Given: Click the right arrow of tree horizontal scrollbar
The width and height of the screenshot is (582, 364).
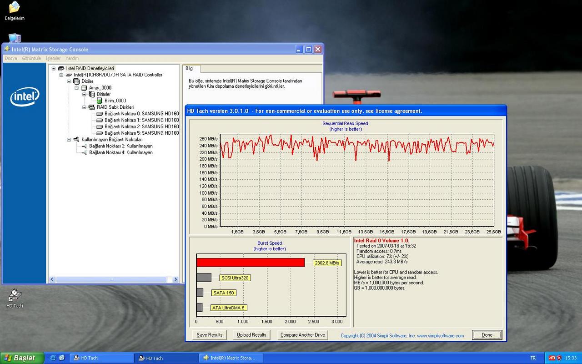Looking at the screenshot, I should pos(176,280).
